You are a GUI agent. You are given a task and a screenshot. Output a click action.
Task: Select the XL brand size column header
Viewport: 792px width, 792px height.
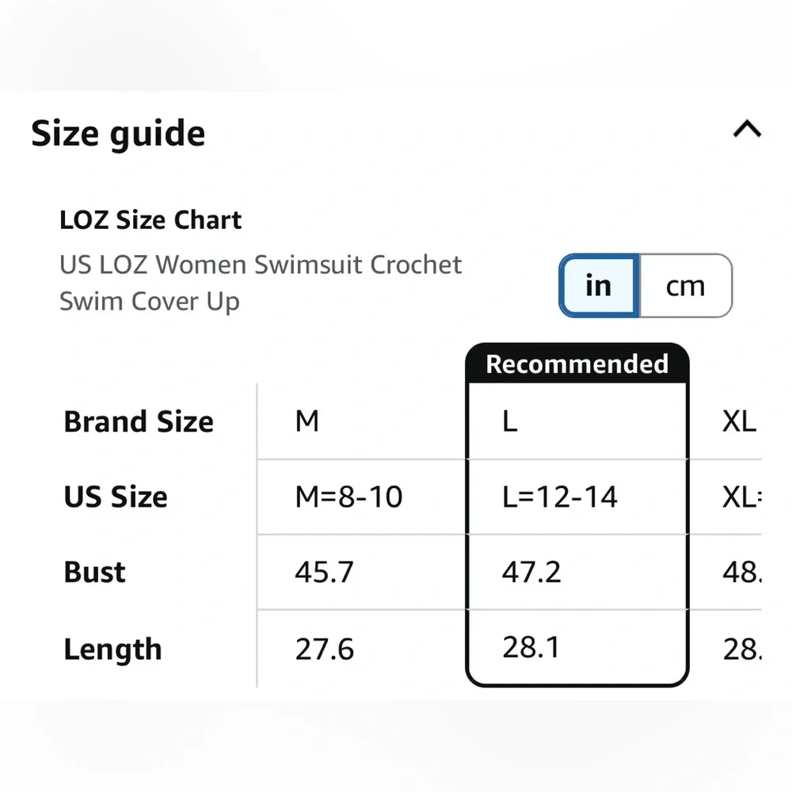click(739, 421)
